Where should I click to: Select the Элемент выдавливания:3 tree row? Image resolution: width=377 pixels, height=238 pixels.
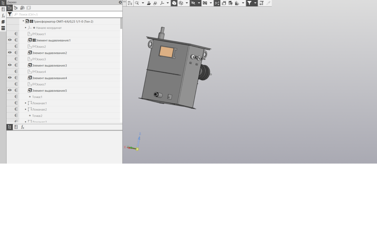click(x=63, y=65)
